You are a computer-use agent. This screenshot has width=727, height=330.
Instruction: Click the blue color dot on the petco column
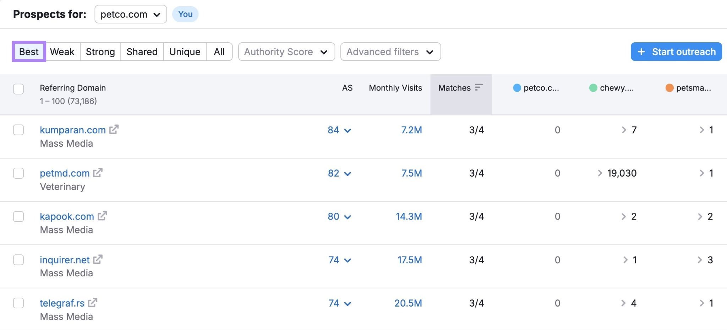click(x=516, y=88)
